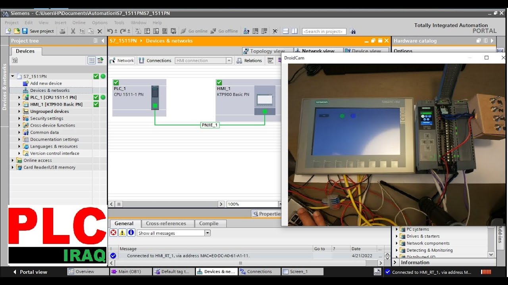This screenshot has width=508, height=285.
Task: Switch to Network view tab
Action: (318, 51)
